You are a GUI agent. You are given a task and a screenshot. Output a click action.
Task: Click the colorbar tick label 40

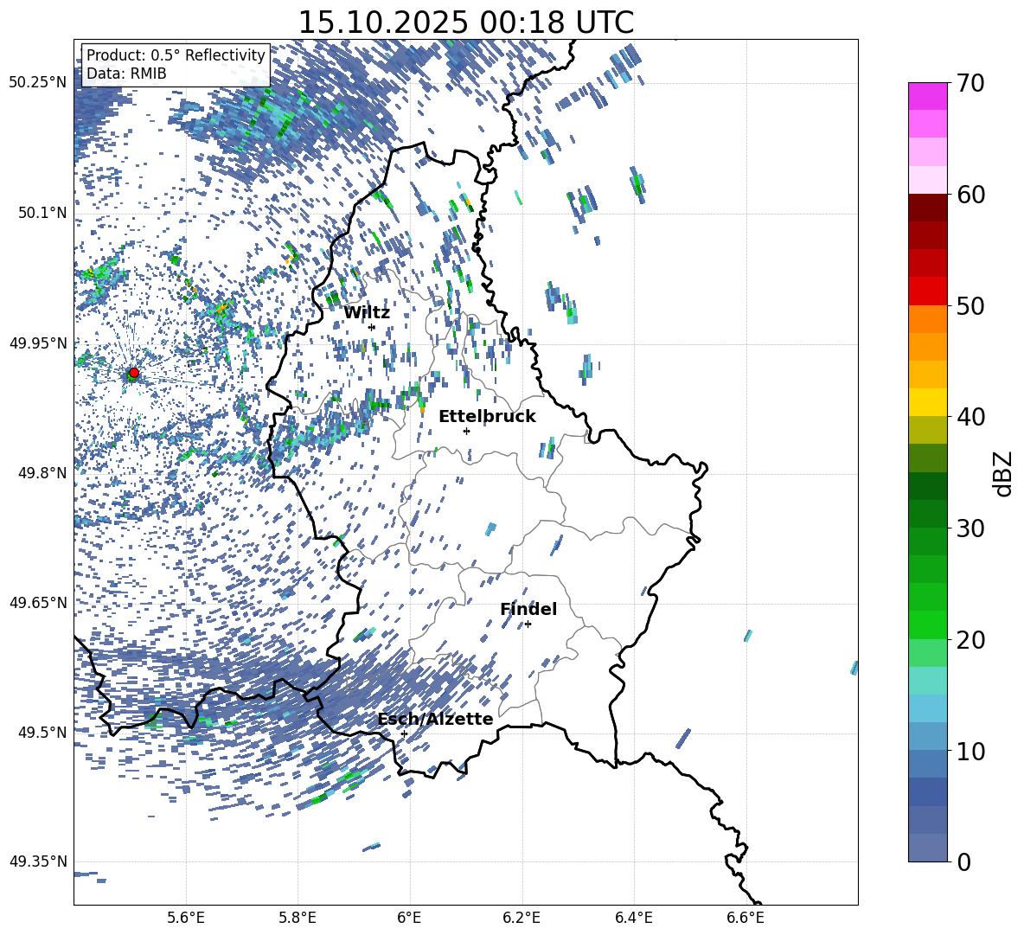[970, 417]
